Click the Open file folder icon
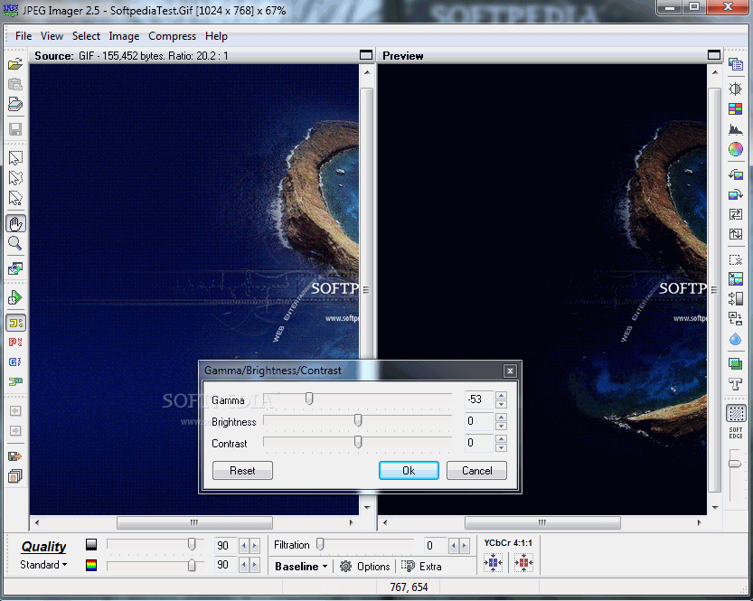The width and height of the screenshot is (753, 601). (x=15, y=64)
